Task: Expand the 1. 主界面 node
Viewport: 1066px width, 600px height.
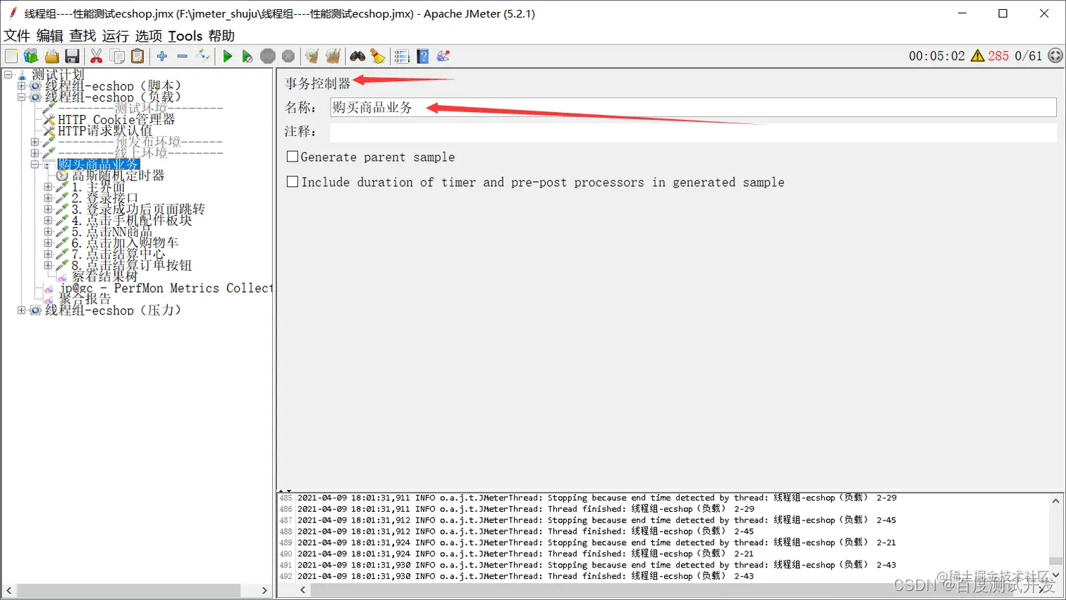Action: [x=48, y=187]
